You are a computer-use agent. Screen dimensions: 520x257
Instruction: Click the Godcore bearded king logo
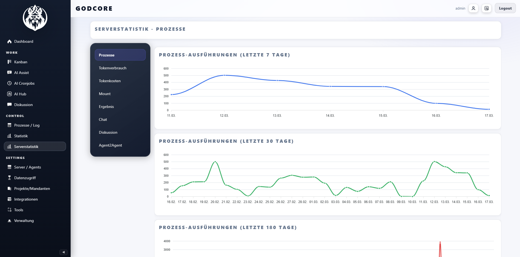pyautogui.click(x=35, y=18)
